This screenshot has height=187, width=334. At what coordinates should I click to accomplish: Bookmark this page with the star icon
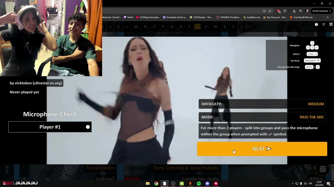pyautogui.click(x=270, y=11)
